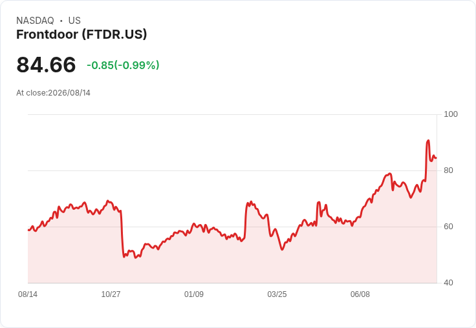Click the 08/14 x-axis date label
Image resolution: width=476 pixels, height=328 pixels.
[28, 294]
